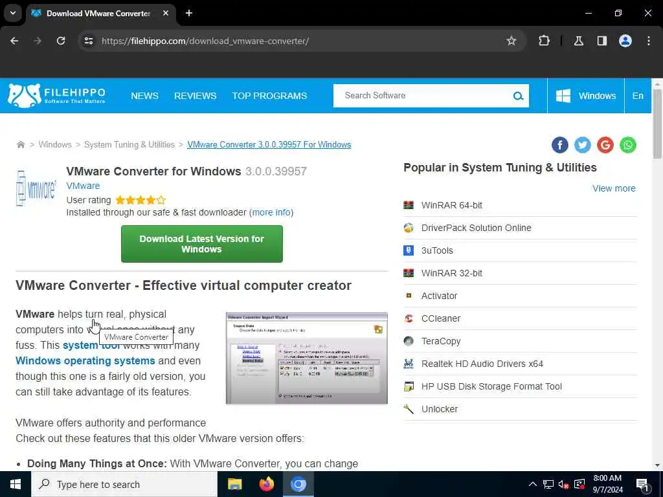Open the Activator list entry
Image resolution: width=663 pixels, height=497 pixels.
coord(520,296)
